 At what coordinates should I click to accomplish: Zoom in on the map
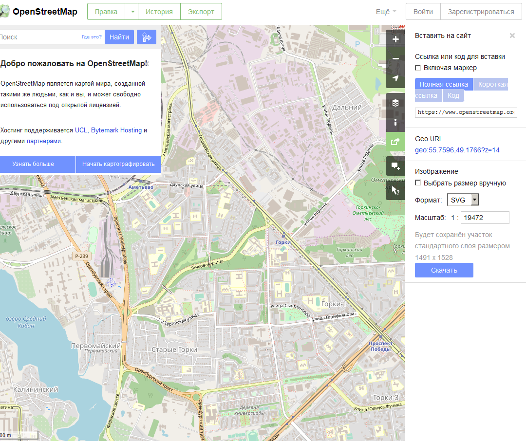pyautogui.click(x=395, y=39)
